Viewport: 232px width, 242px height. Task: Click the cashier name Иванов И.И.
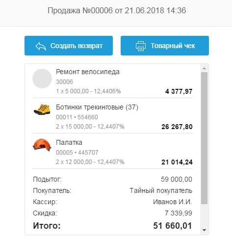tap(173, 202)
